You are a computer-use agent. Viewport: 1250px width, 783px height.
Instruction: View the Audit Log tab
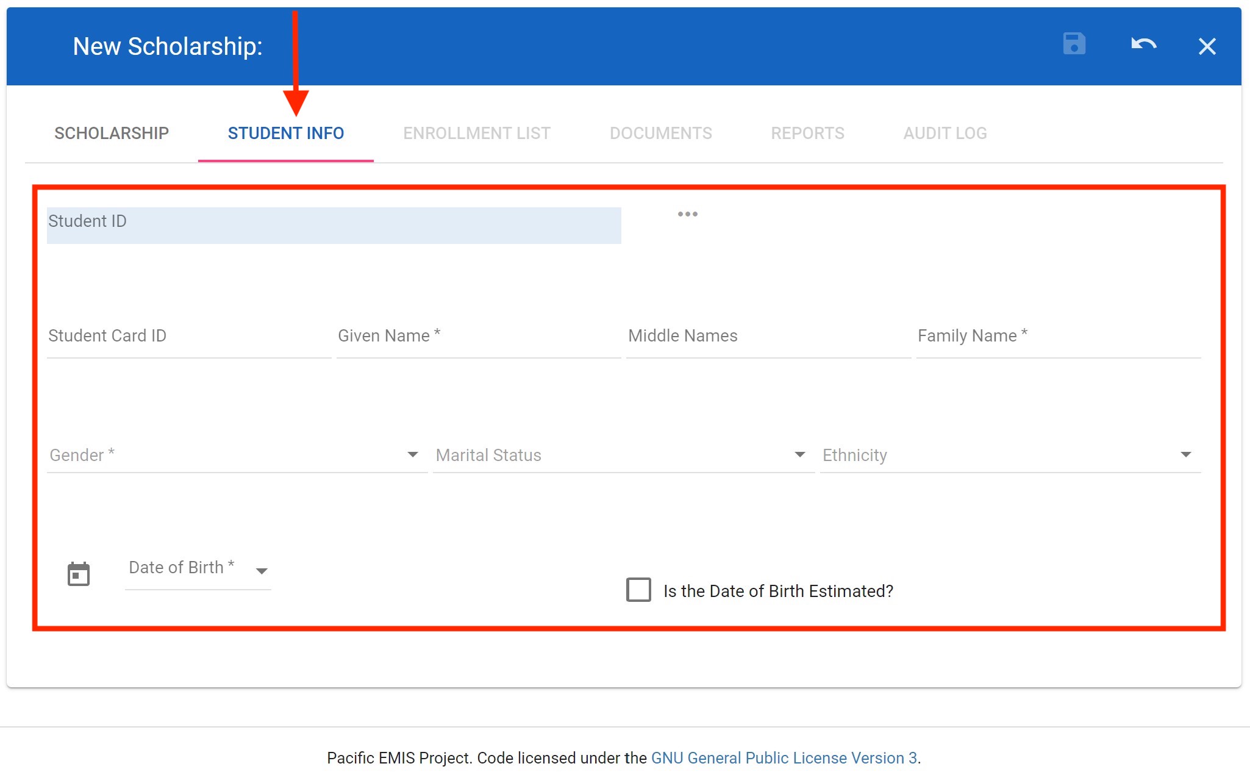pos(945,133)
